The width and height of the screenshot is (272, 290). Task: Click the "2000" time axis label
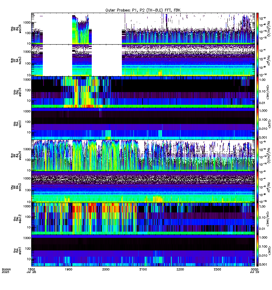tap(106, 269)
